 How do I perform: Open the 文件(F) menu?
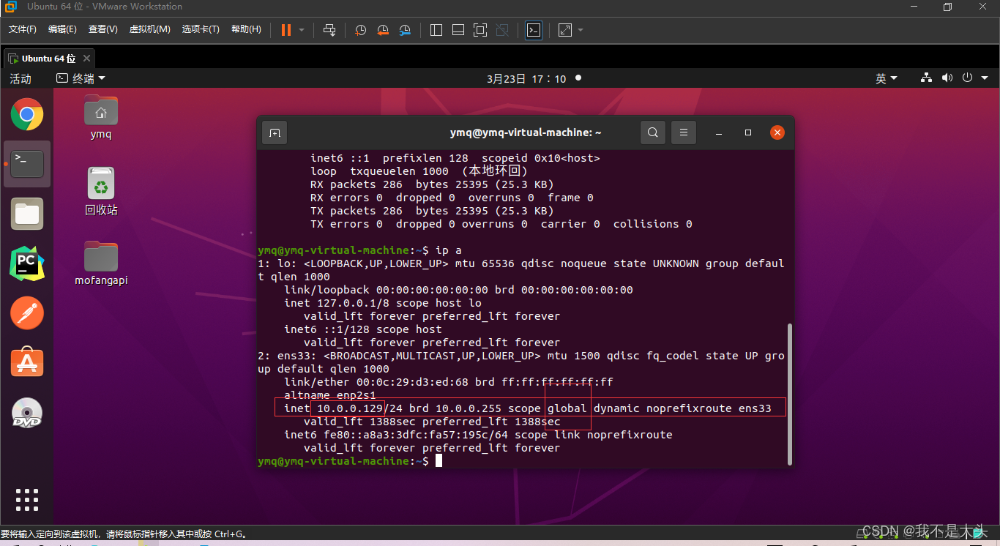click(23, 29)
